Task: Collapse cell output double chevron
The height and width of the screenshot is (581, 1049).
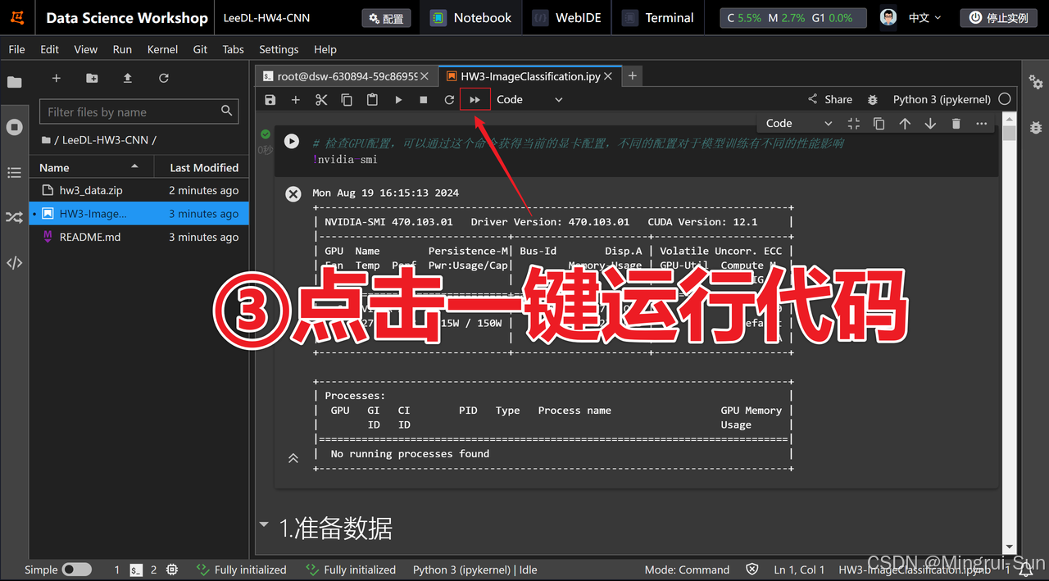Action: (x=293, y=459)
